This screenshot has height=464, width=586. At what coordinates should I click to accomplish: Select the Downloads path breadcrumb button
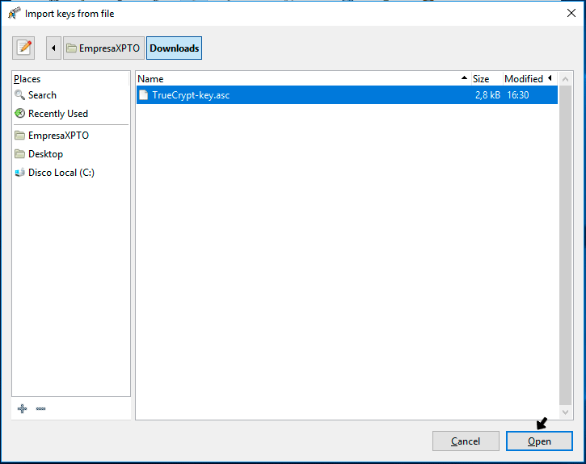point(174,48)
